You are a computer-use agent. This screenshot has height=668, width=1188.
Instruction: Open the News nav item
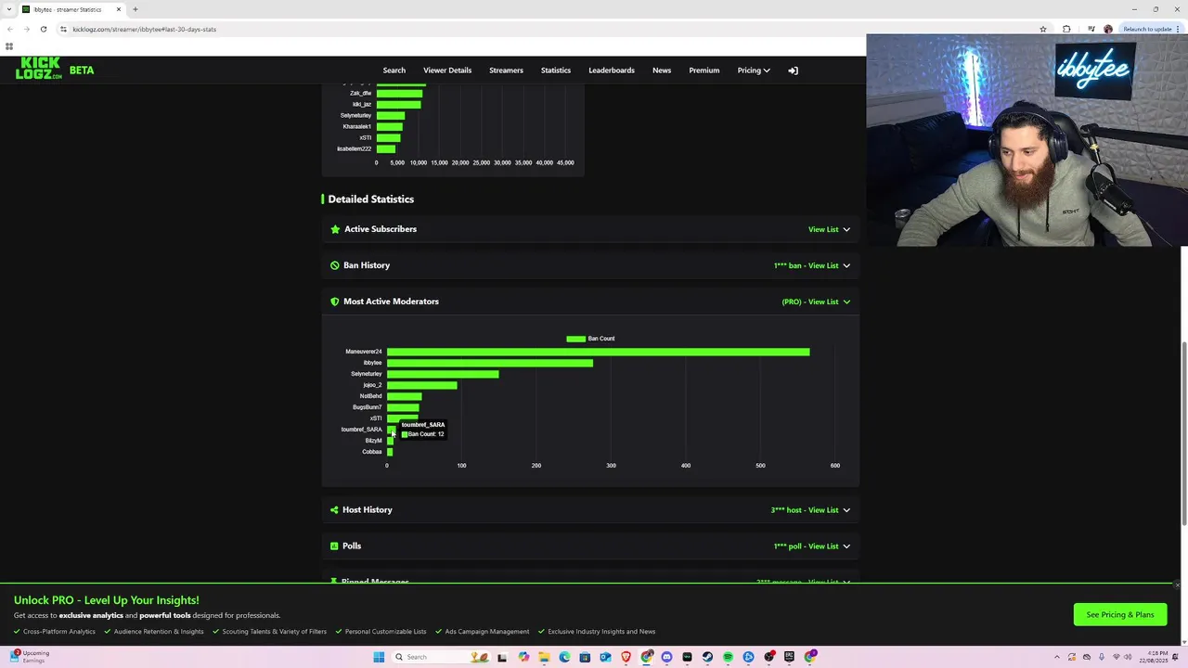click(662, 71)
